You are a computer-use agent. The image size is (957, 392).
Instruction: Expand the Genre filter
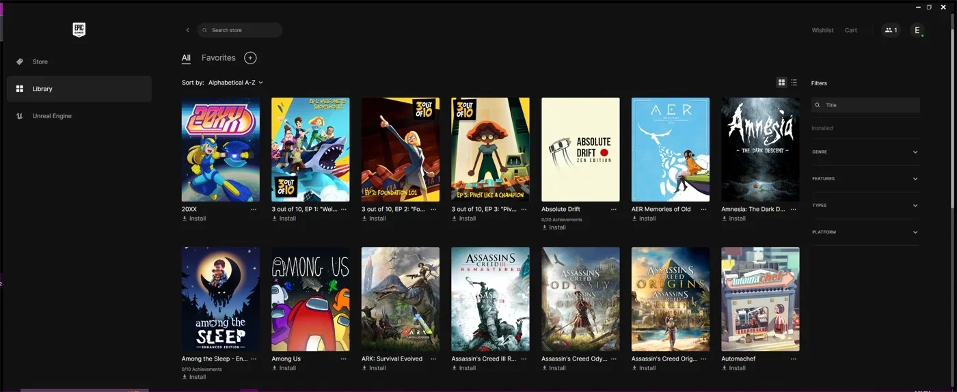click(865, 152)
